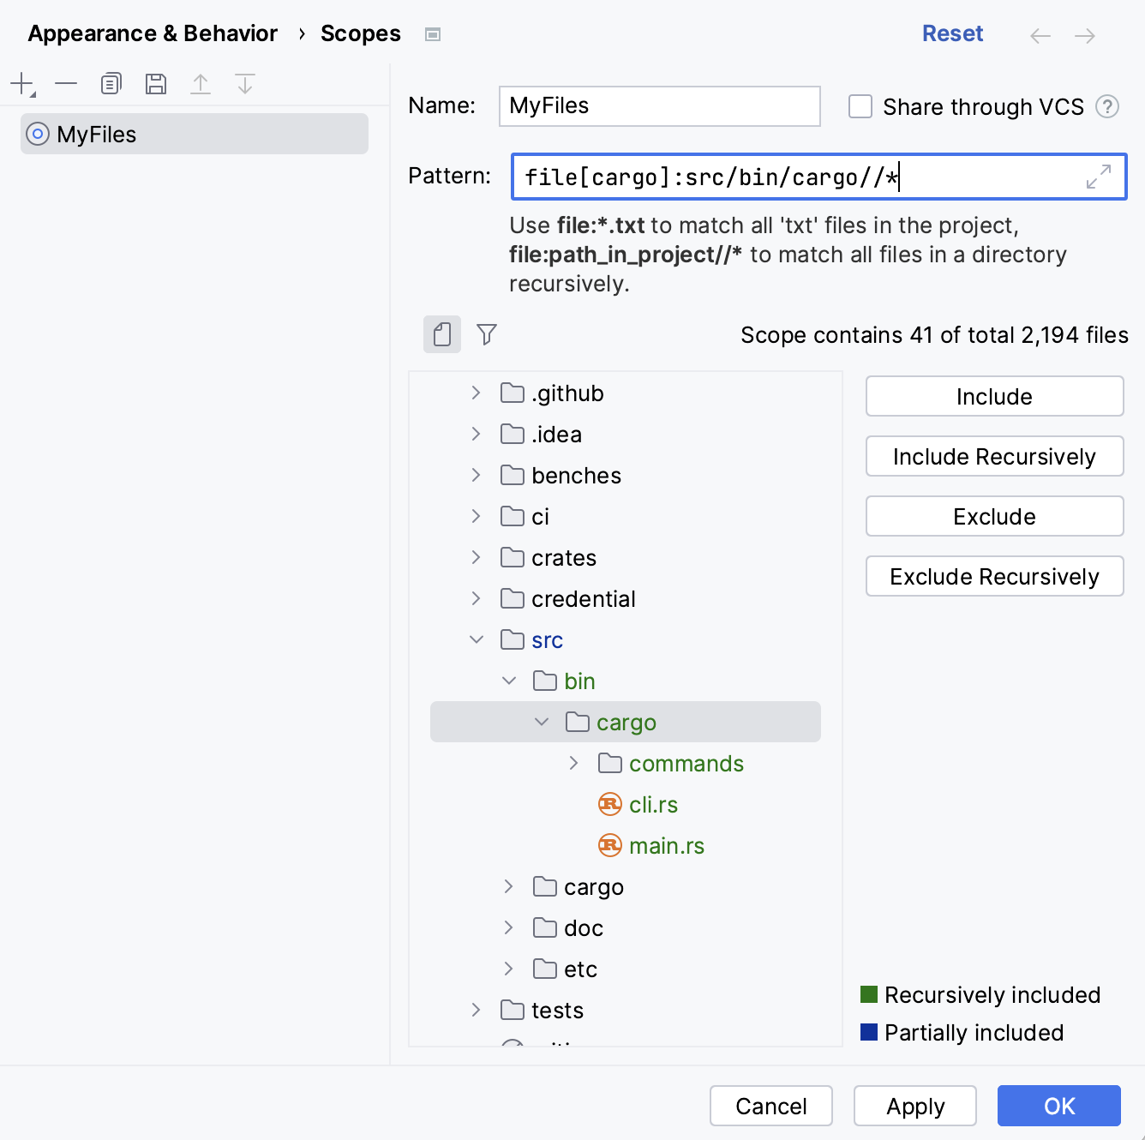Expand the commands directory
Screen dimensions: 1145x1140
(x=572, y=763)
